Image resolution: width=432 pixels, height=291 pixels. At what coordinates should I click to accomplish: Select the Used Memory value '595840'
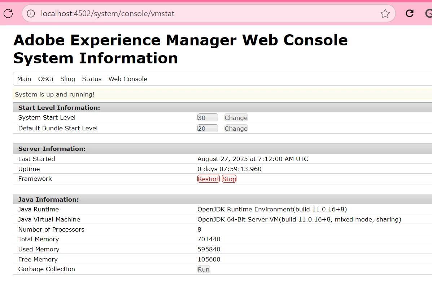209,249
